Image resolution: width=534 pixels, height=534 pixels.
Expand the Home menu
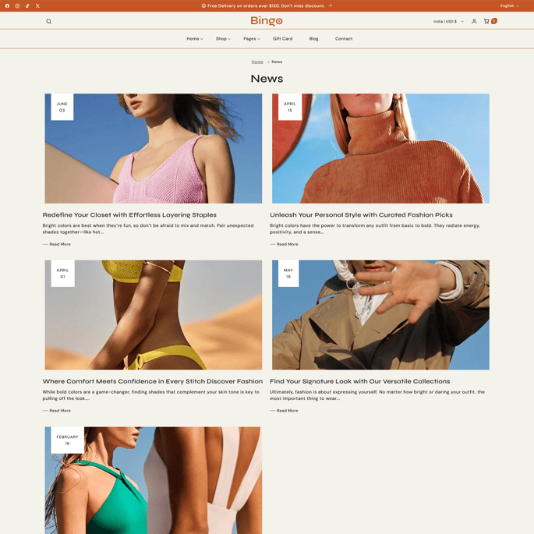click(x=195, y=39)
